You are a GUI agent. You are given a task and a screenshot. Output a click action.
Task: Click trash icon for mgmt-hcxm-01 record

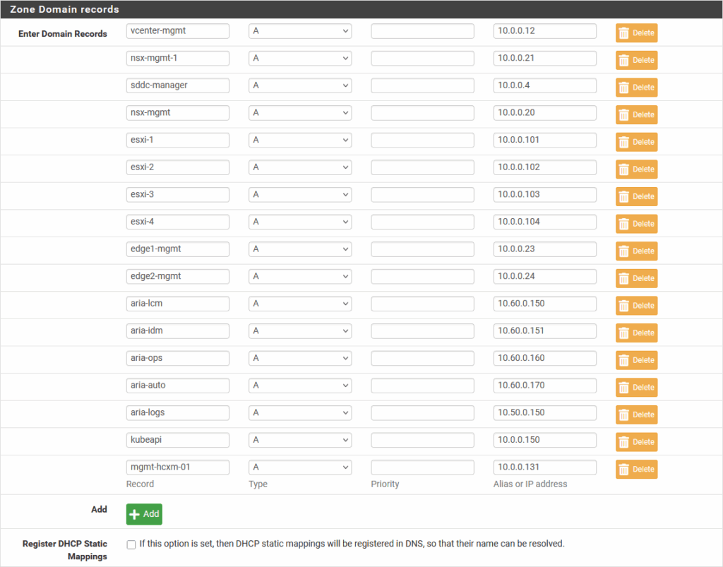click(624, 470)
